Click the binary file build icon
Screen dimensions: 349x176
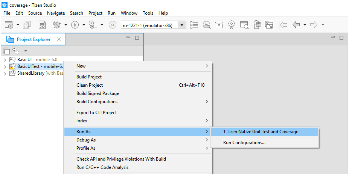(x=42, y=25)
